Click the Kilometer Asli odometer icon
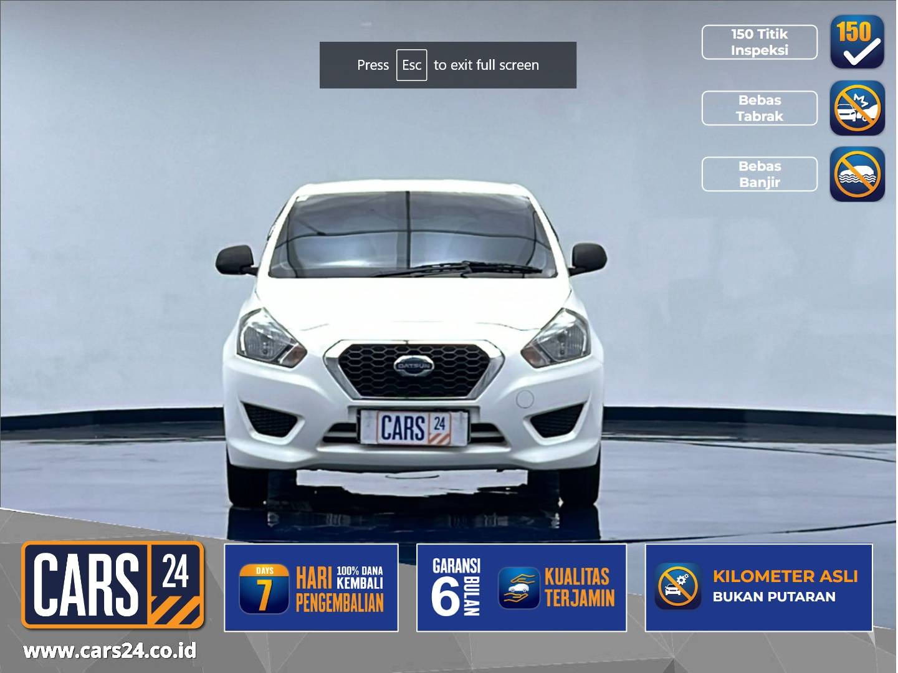 678,586
